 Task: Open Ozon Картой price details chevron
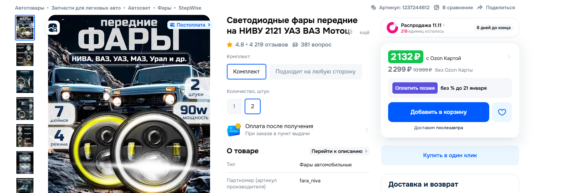(x=509, y=57)
